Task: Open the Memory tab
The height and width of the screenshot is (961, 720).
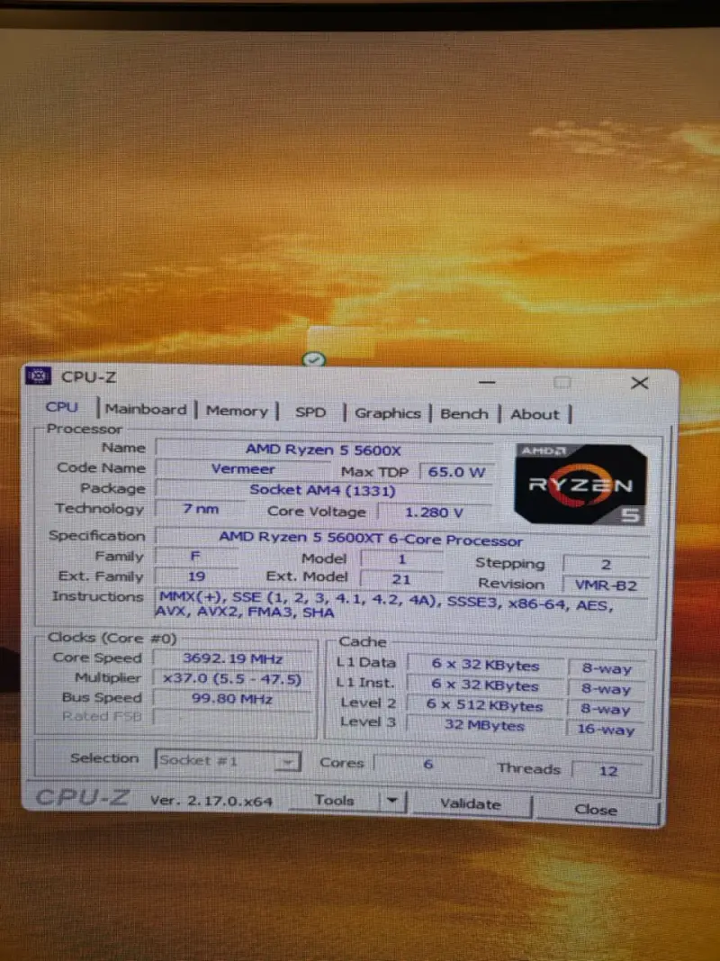Action: coord(237,411)
